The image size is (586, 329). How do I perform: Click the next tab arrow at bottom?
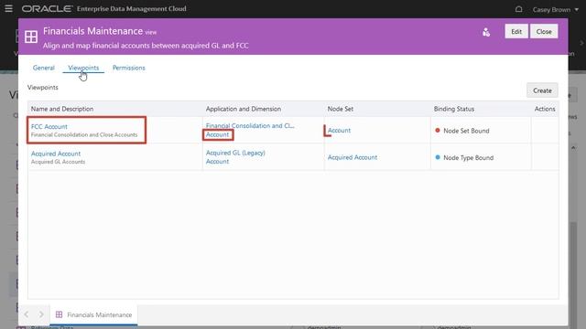[41, 314]
